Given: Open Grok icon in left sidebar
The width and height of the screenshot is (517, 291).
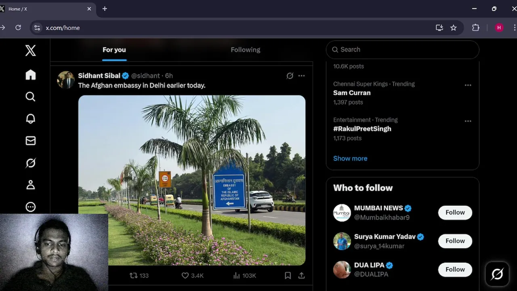Looking at the screenshot, I should coord(30,163).
